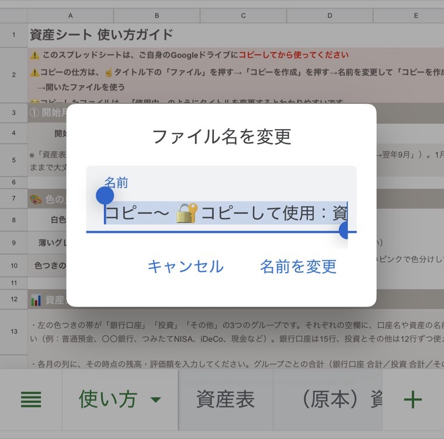Image resolution: width=444 pixels, height=439 pixels.
Task: Select row 12 header
Action: pos(13,299)
